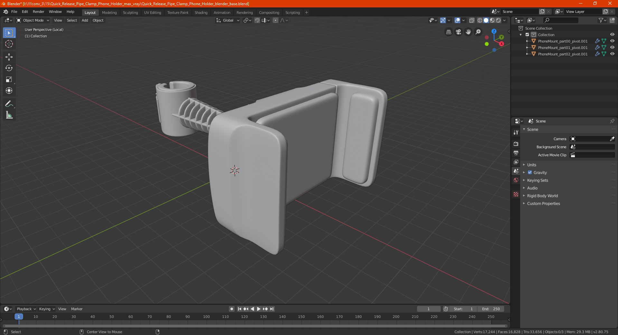Click the pan view hand icon
The width and height of the screenshot is (618, 335).
(468, 32)
